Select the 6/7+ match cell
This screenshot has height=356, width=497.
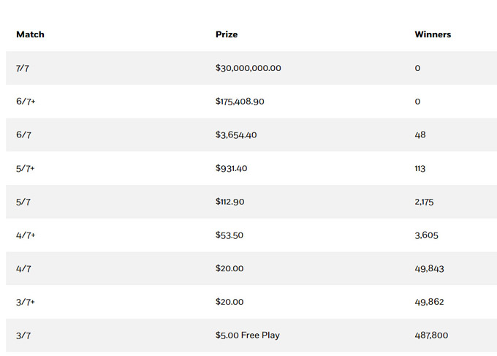26,102
